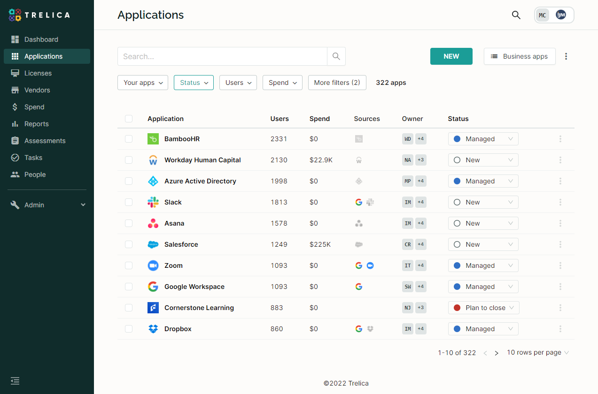This screenshot has width=598, height=394.
Task: Open People from the sidebar
Action: pos(47,174)
